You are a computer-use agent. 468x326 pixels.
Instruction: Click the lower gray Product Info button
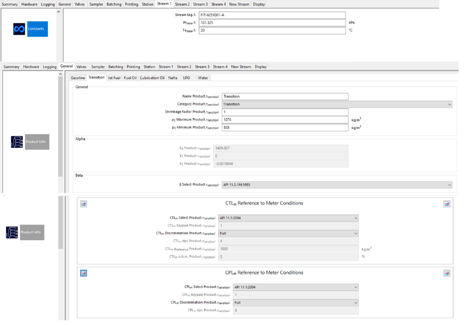pos(32,232)
